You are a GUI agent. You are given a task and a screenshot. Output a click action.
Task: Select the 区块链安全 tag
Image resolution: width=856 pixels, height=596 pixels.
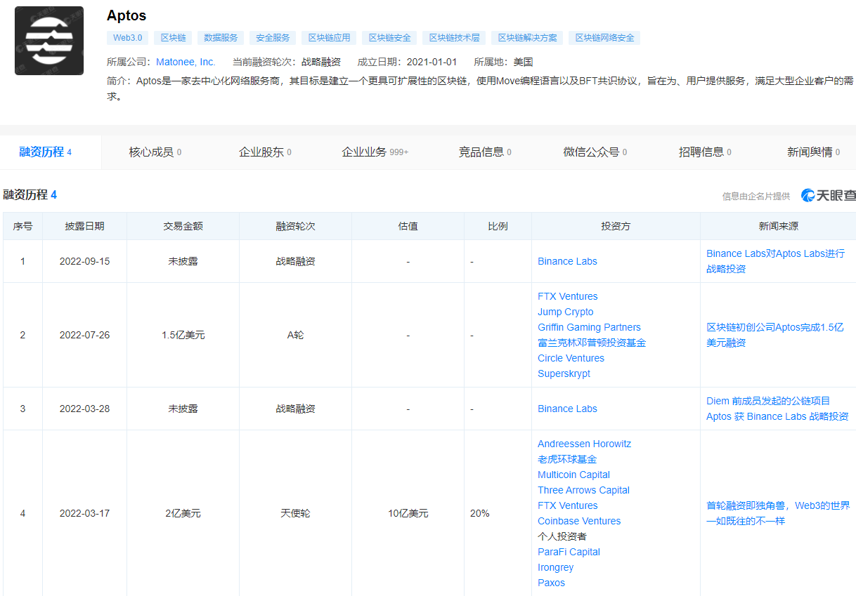click(389, 38)
